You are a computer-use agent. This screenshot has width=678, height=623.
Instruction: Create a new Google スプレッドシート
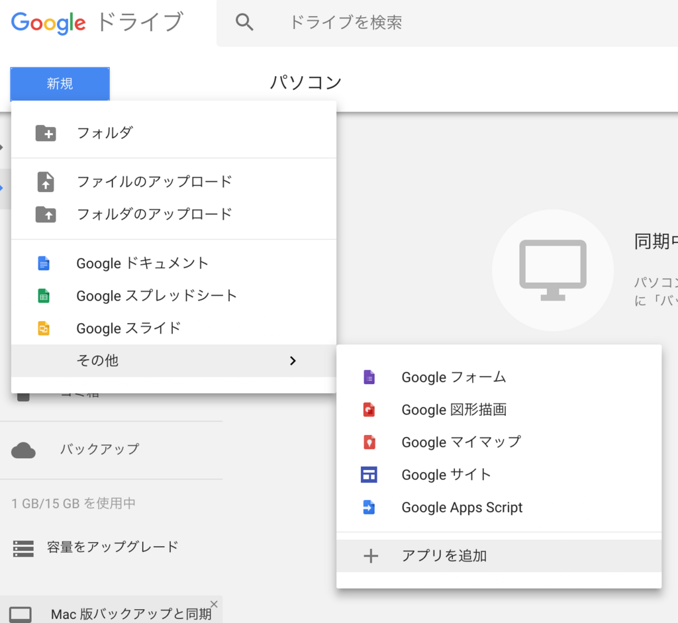pyautogui.click(x=173, y=296)
